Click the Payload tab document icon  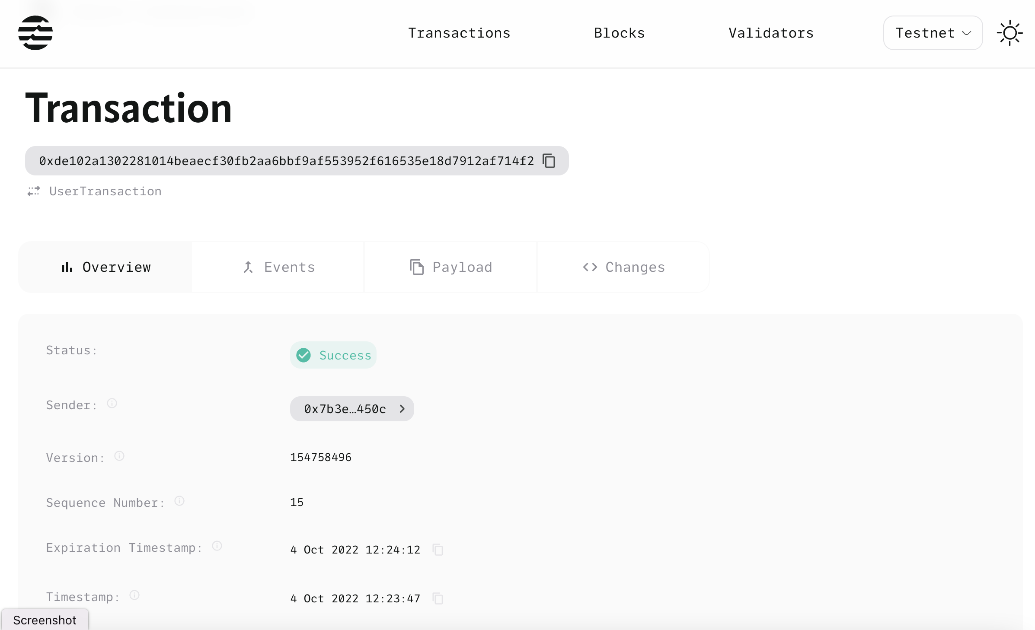416,267
